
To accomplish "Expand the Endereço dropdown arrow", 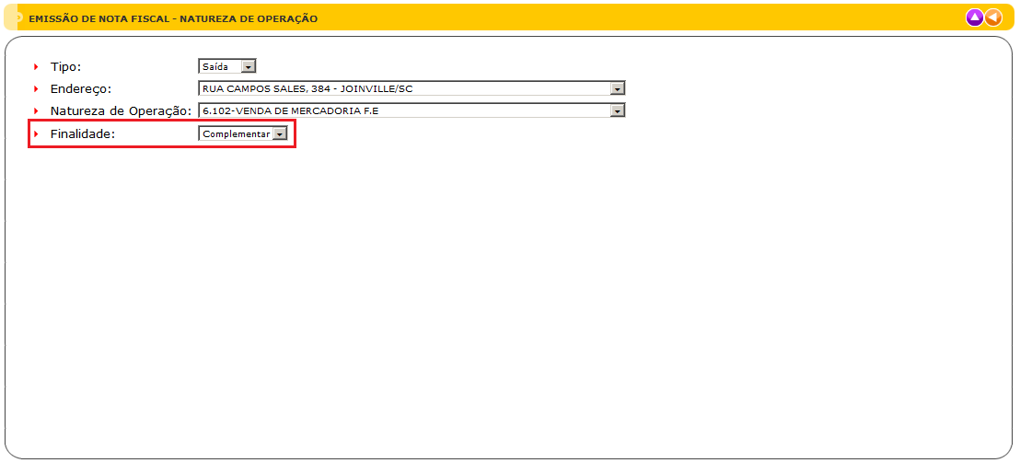I will tap(618, 88).
